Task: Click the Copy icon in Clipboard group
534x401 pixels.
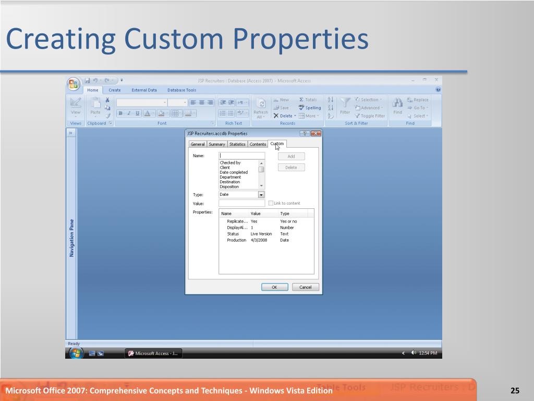Action: [x=107, y=108]
